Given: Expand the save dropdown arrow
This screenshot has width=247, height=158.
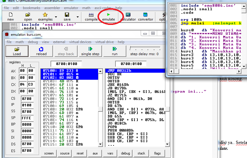Looking at the screenshot, I should pyautogui.click(x=78, y=17).
